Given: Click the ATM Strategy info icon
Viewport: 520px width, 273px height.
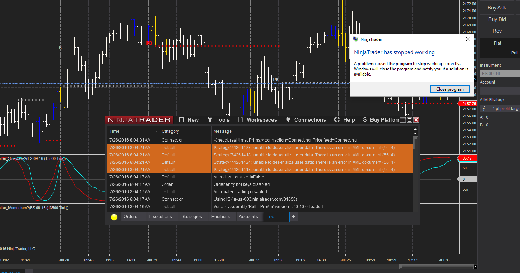Looking at the screenshot, I should click(484, 109).
